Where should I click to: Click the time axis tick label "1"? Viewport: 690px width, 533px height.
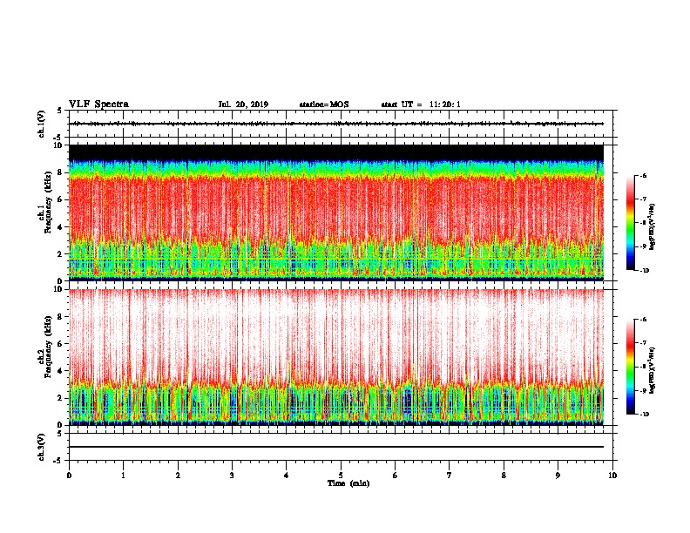pos(124,475)
